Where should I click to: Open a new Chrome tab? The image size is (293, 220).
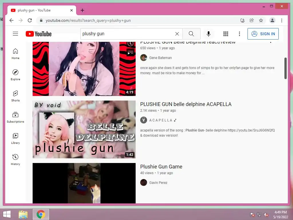(82, 10)
